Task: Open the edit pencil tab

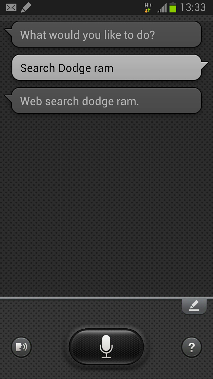Action: pos(194,306)
